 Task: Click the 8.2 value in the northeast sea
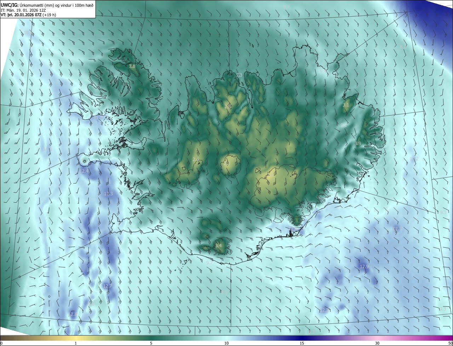coord(403,47)
